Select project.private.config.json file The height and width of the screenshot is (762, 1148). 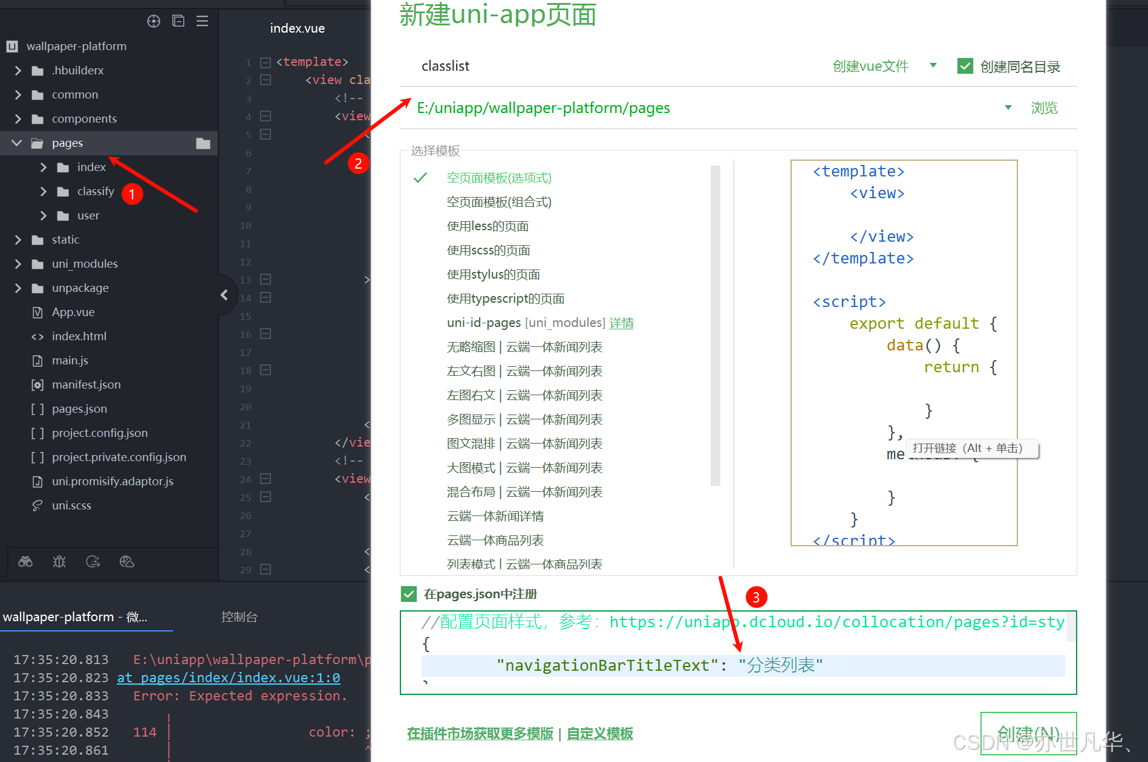coord(119,457)
